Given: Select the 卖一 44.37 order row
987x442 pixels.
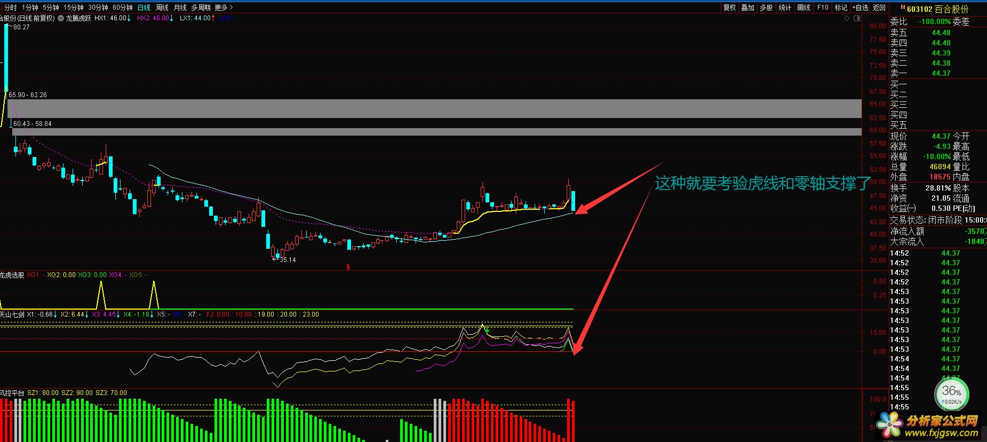Looking at the screenshot, I should [937, 73].
